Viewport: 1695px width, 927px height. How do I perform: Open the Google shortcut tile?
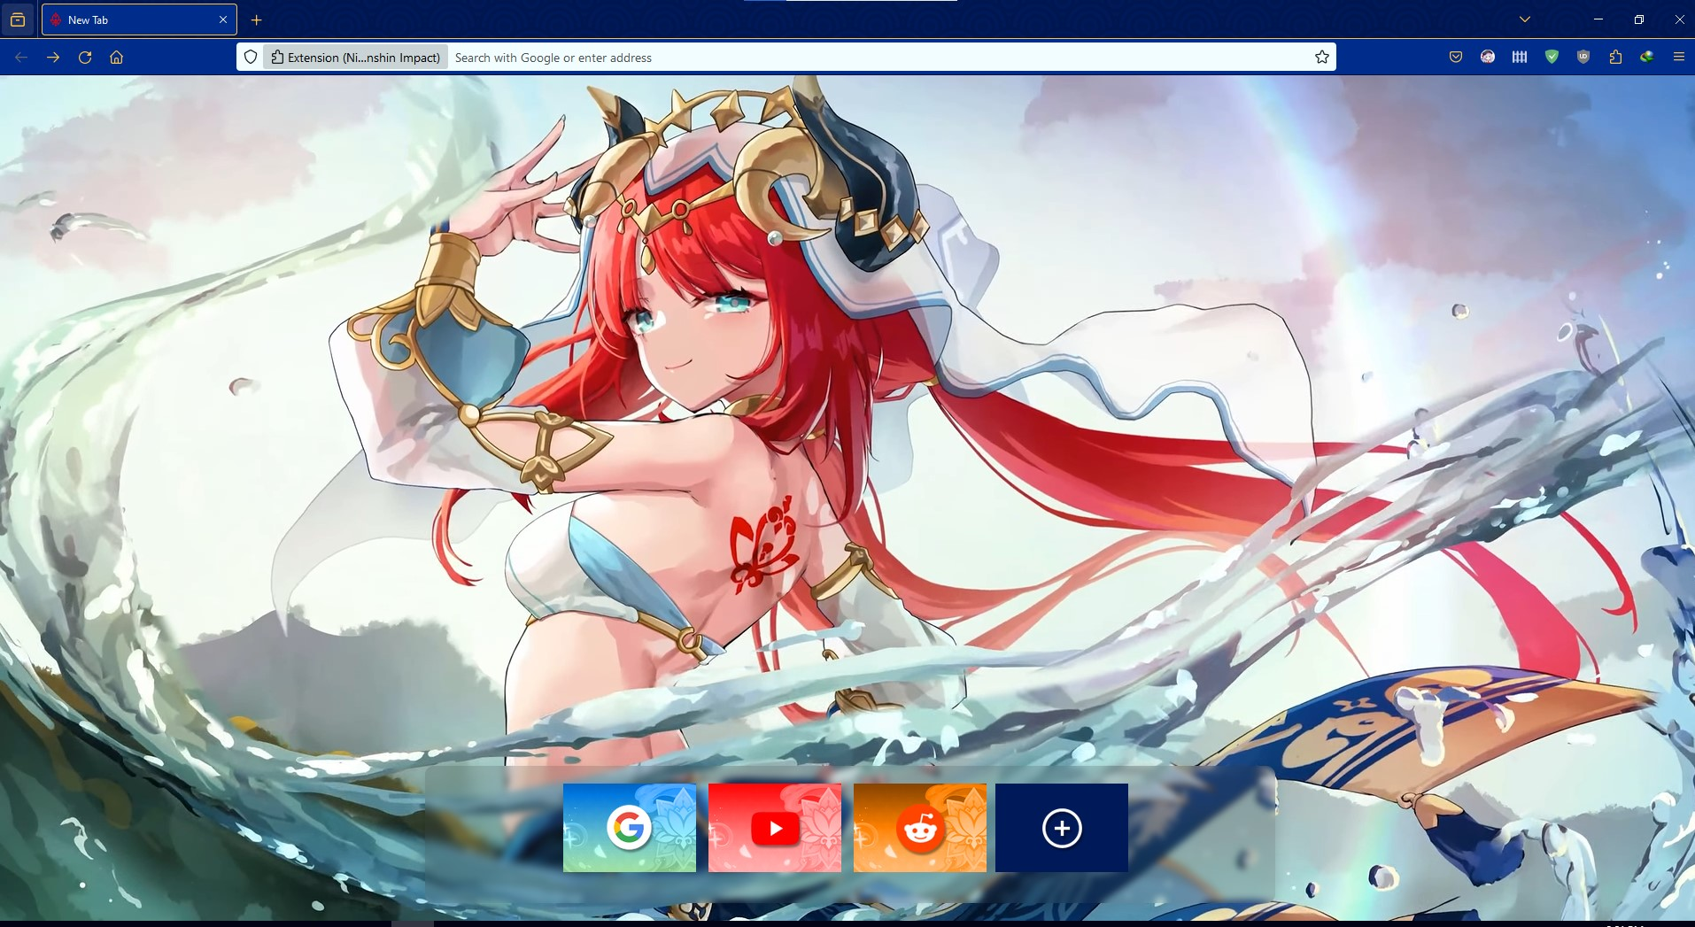630,828
